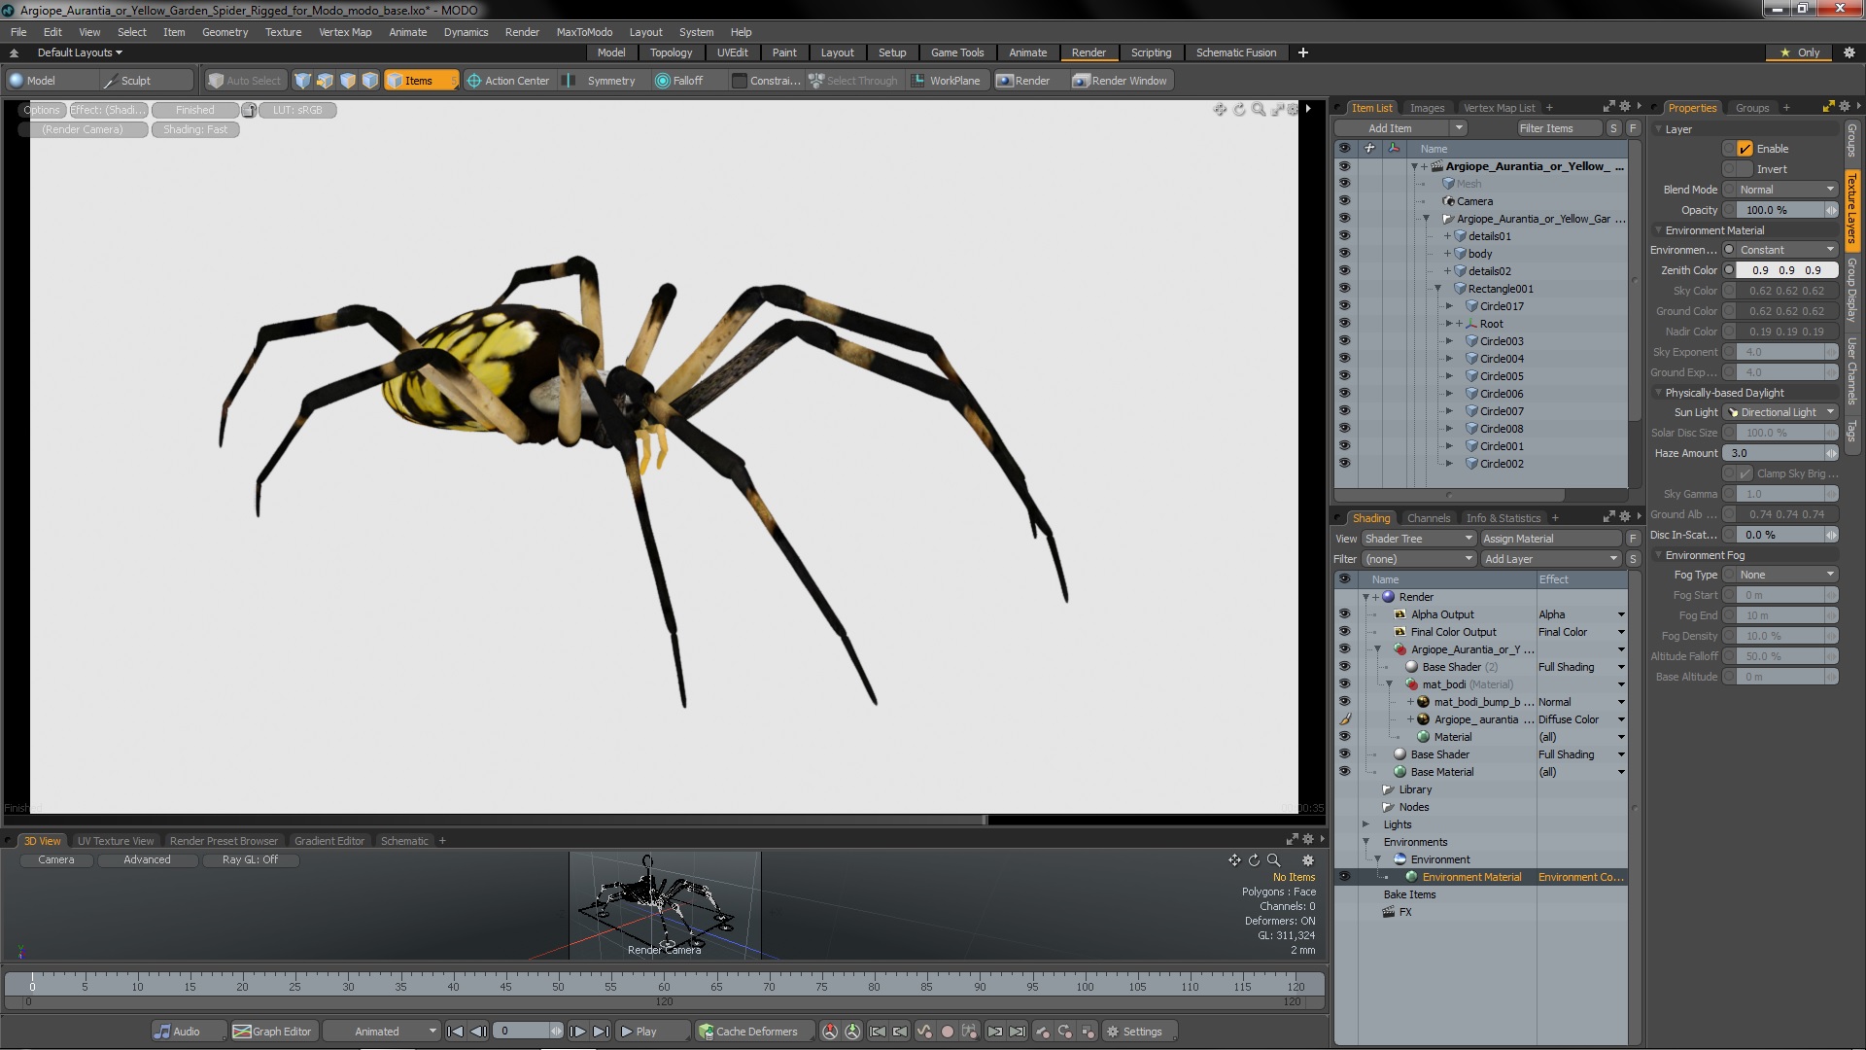This screenshot has width=1866, height=1050.
Task: Hide the body mesh item
Action: click(x=1344, y=254)
